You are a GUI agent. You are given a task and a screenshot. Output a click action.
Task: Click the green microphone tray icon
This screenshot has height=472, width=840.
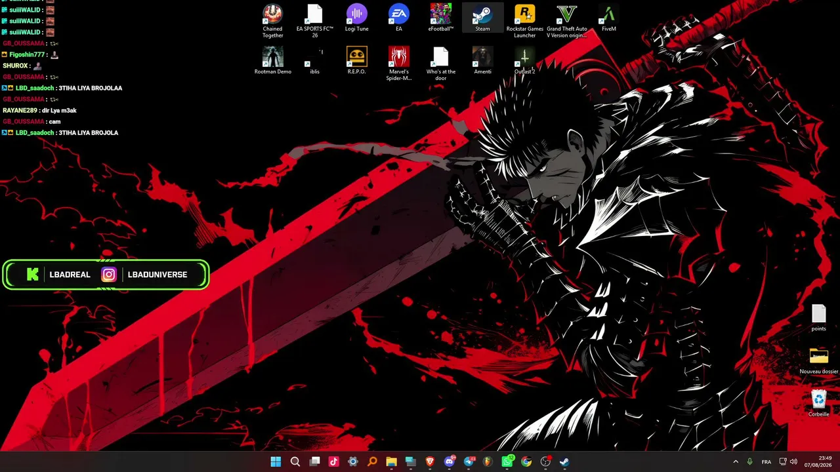click(750, 462)
